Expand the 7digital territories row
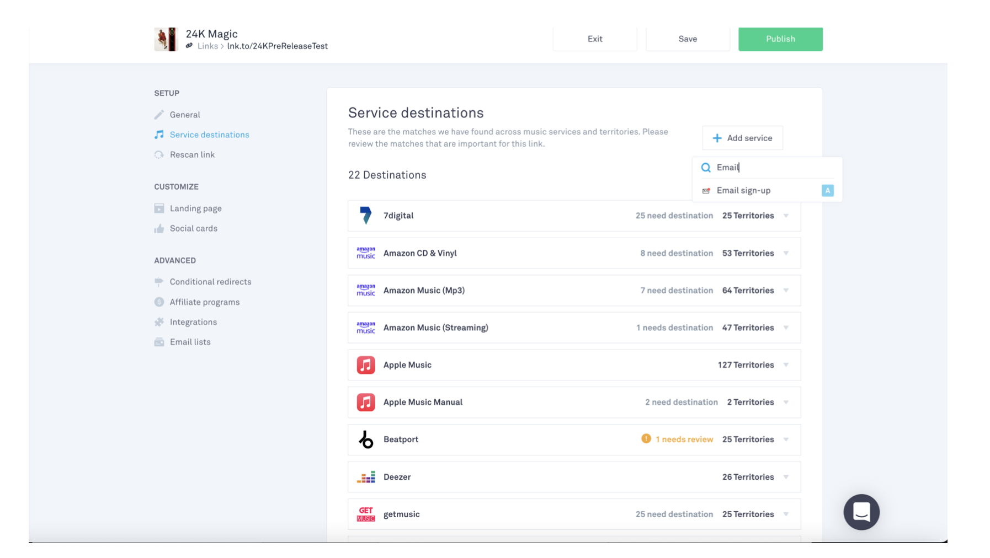 point(786,216)
